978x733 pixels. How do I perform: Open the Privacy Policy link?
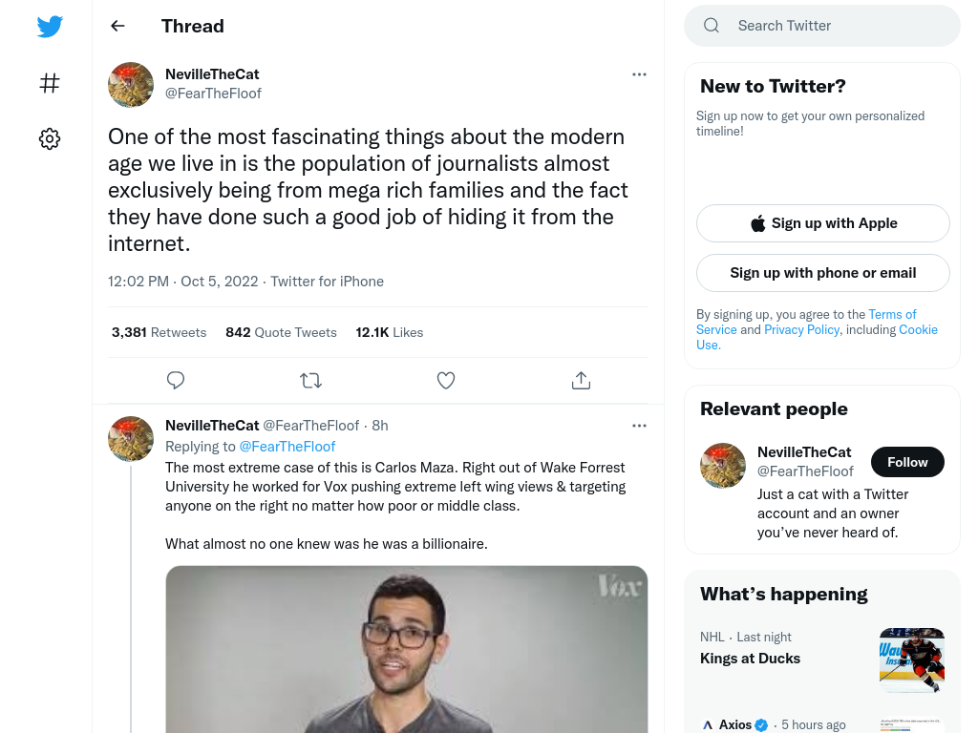[x=801, y=329]
